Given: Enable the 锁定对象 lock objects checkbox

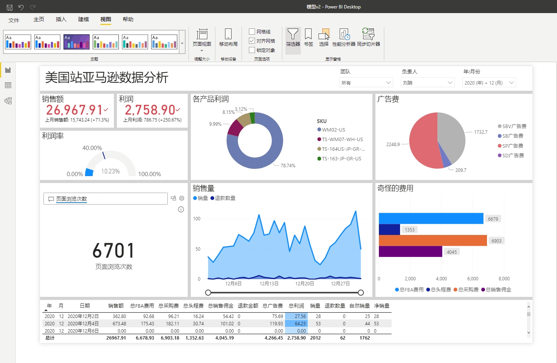Looking at the screenshot, I should pos(252,50).
